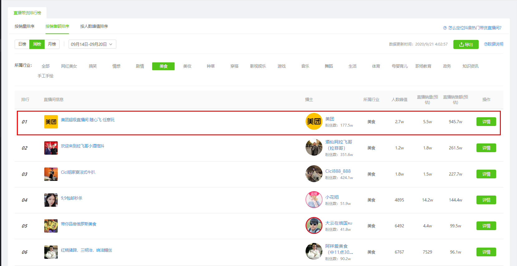517x266 pixels.
Task: Filter industry by 音乐
Action: (x=305, y=66)
